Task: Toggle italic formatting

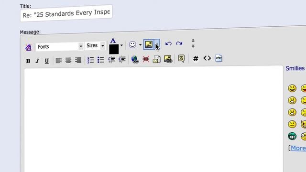Action: click(37, 61)
